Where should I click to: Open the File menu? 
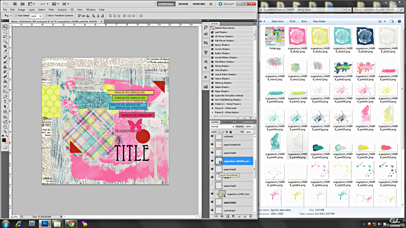click(x=5, y=10)
